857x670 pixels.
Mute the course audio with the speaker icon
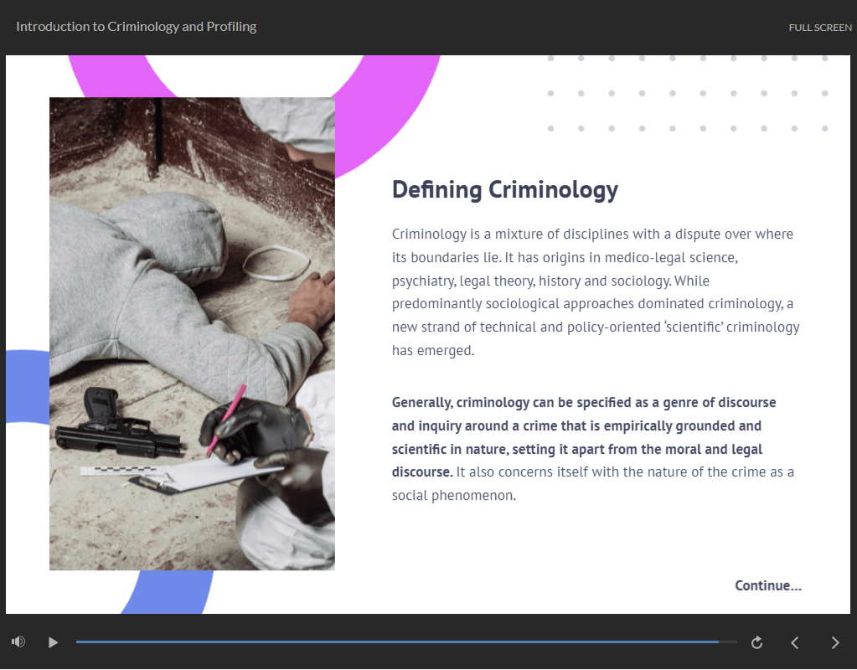coord(18,642)
